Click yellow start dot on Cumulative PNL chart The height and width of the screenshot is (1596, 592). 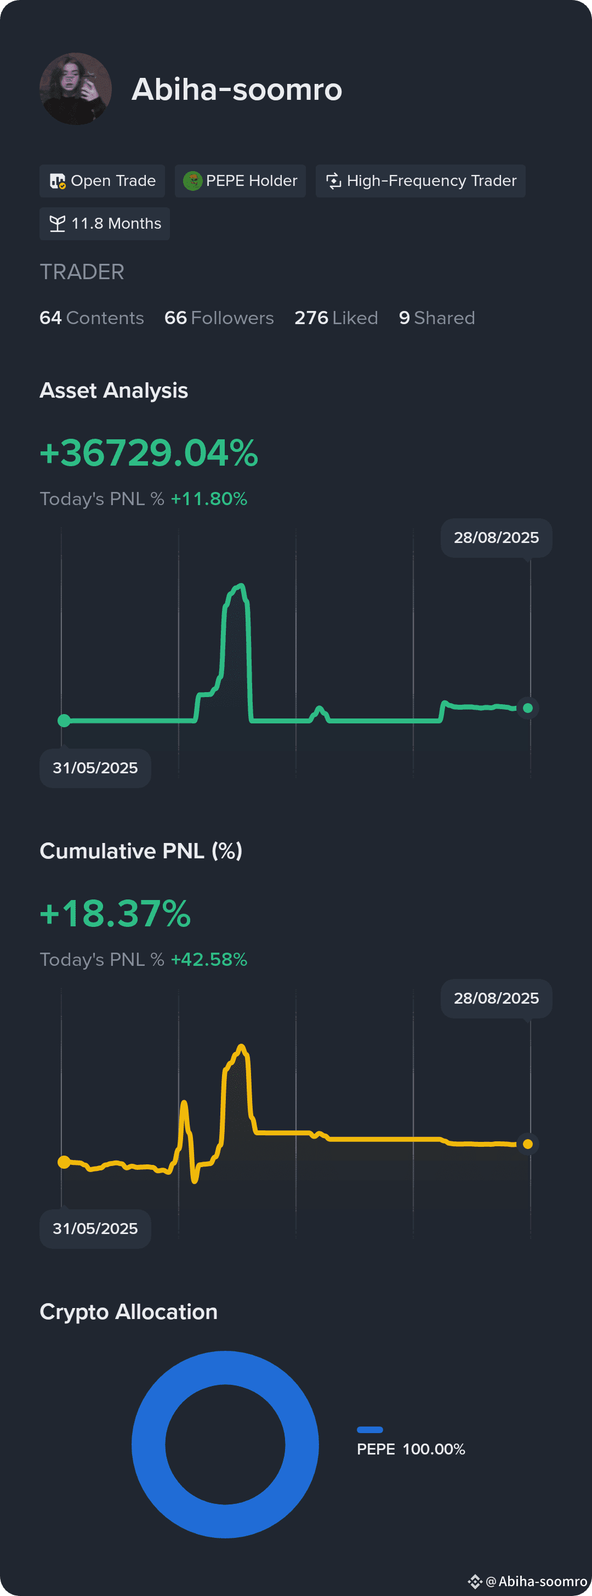click(64, 1162)
